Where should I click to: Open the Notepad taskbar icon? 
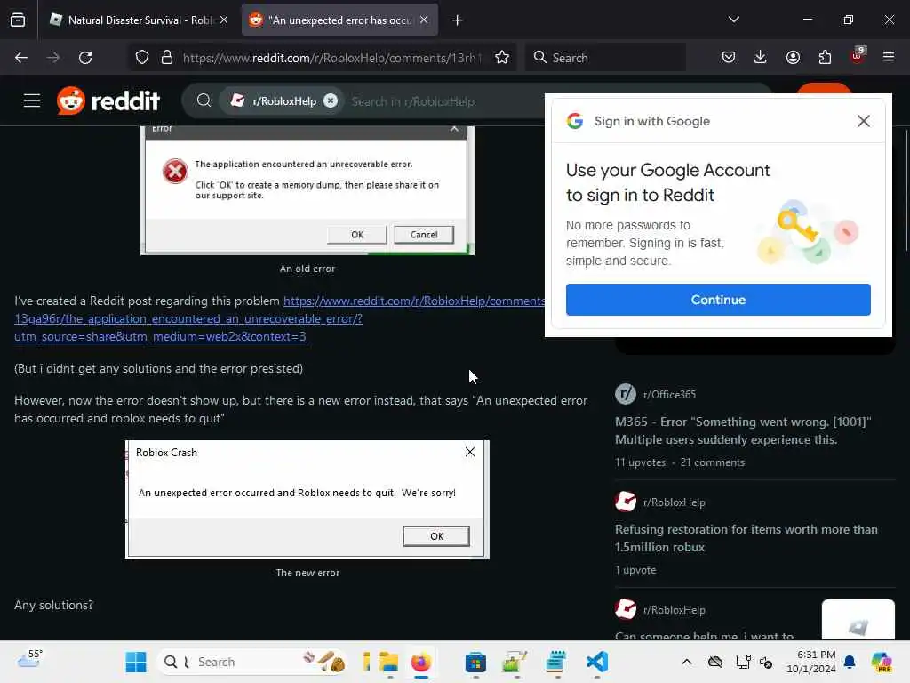(556, 662)
